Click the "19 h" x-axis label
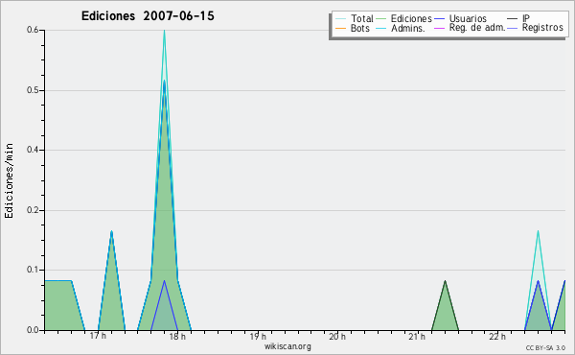The width and height of the screenshot is (575, 355). (258, 336)
